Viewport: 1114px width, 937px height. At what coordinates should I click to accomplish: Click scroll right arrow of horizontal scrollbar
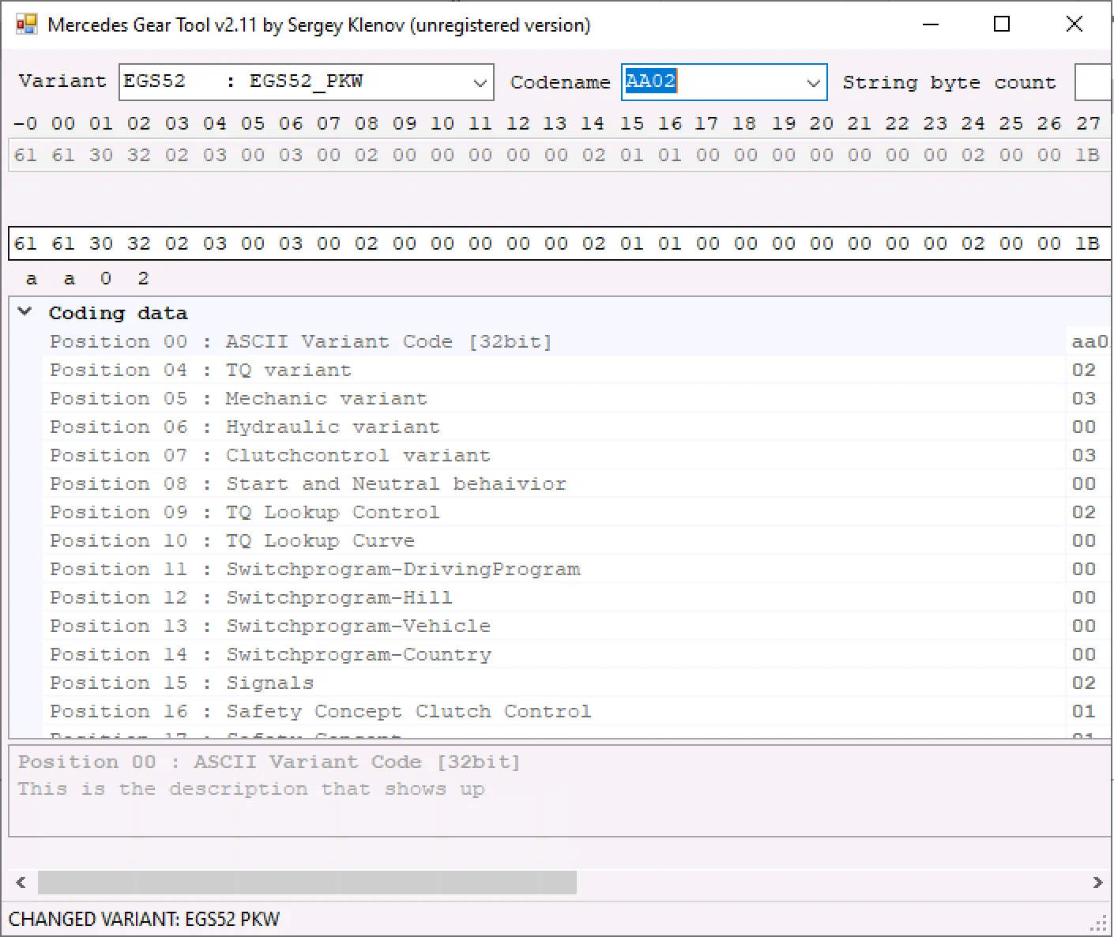[1097, 882]
